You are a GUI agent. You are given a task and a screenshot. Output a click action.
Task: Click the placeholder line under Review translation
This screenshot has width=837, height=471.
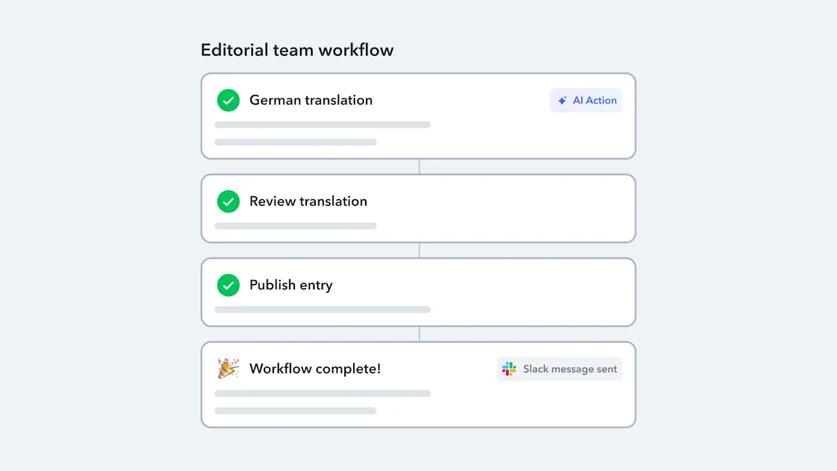(295, 226)
